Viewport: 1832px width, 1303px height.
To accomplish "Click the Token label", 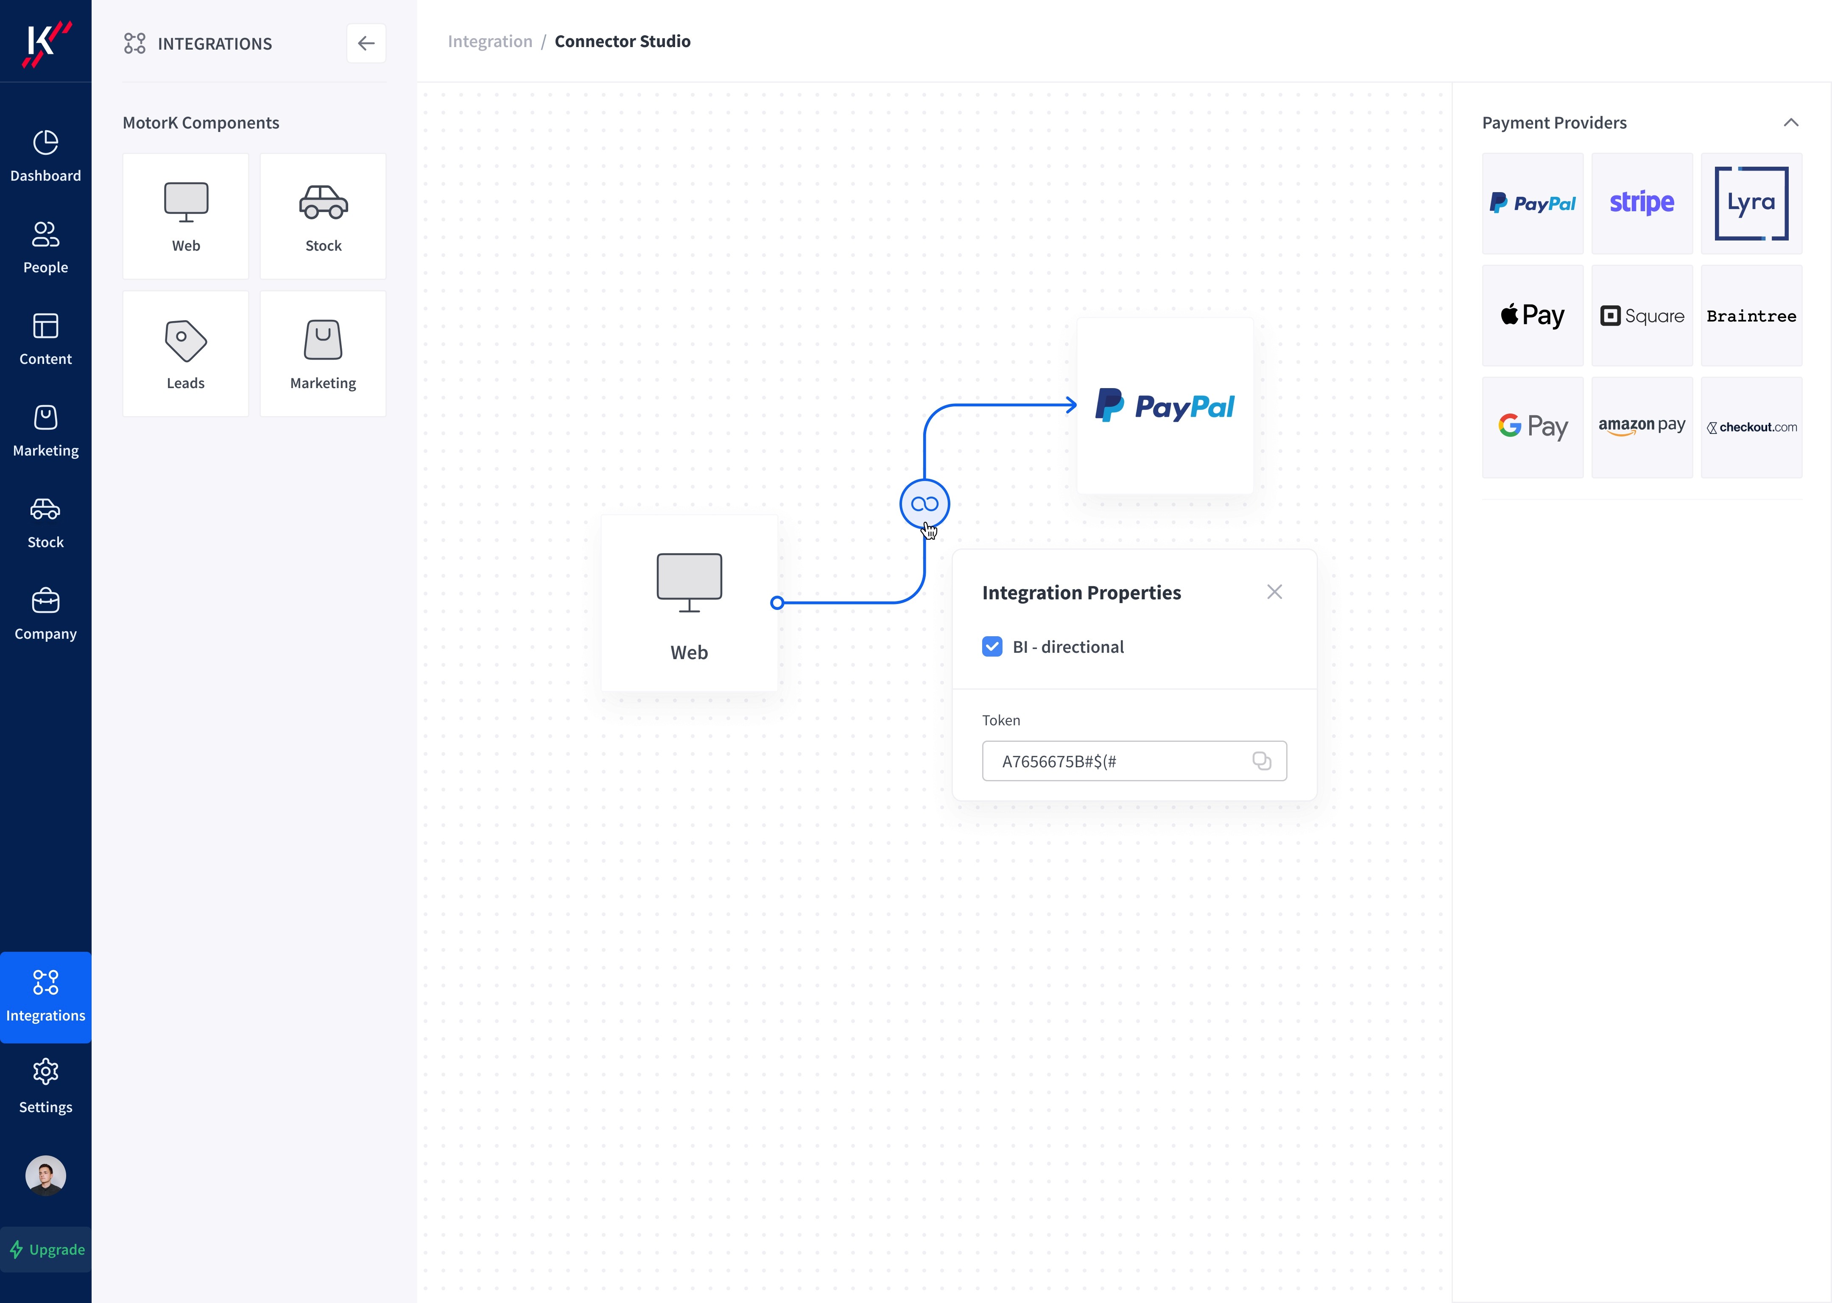I will pos(1001,720).
